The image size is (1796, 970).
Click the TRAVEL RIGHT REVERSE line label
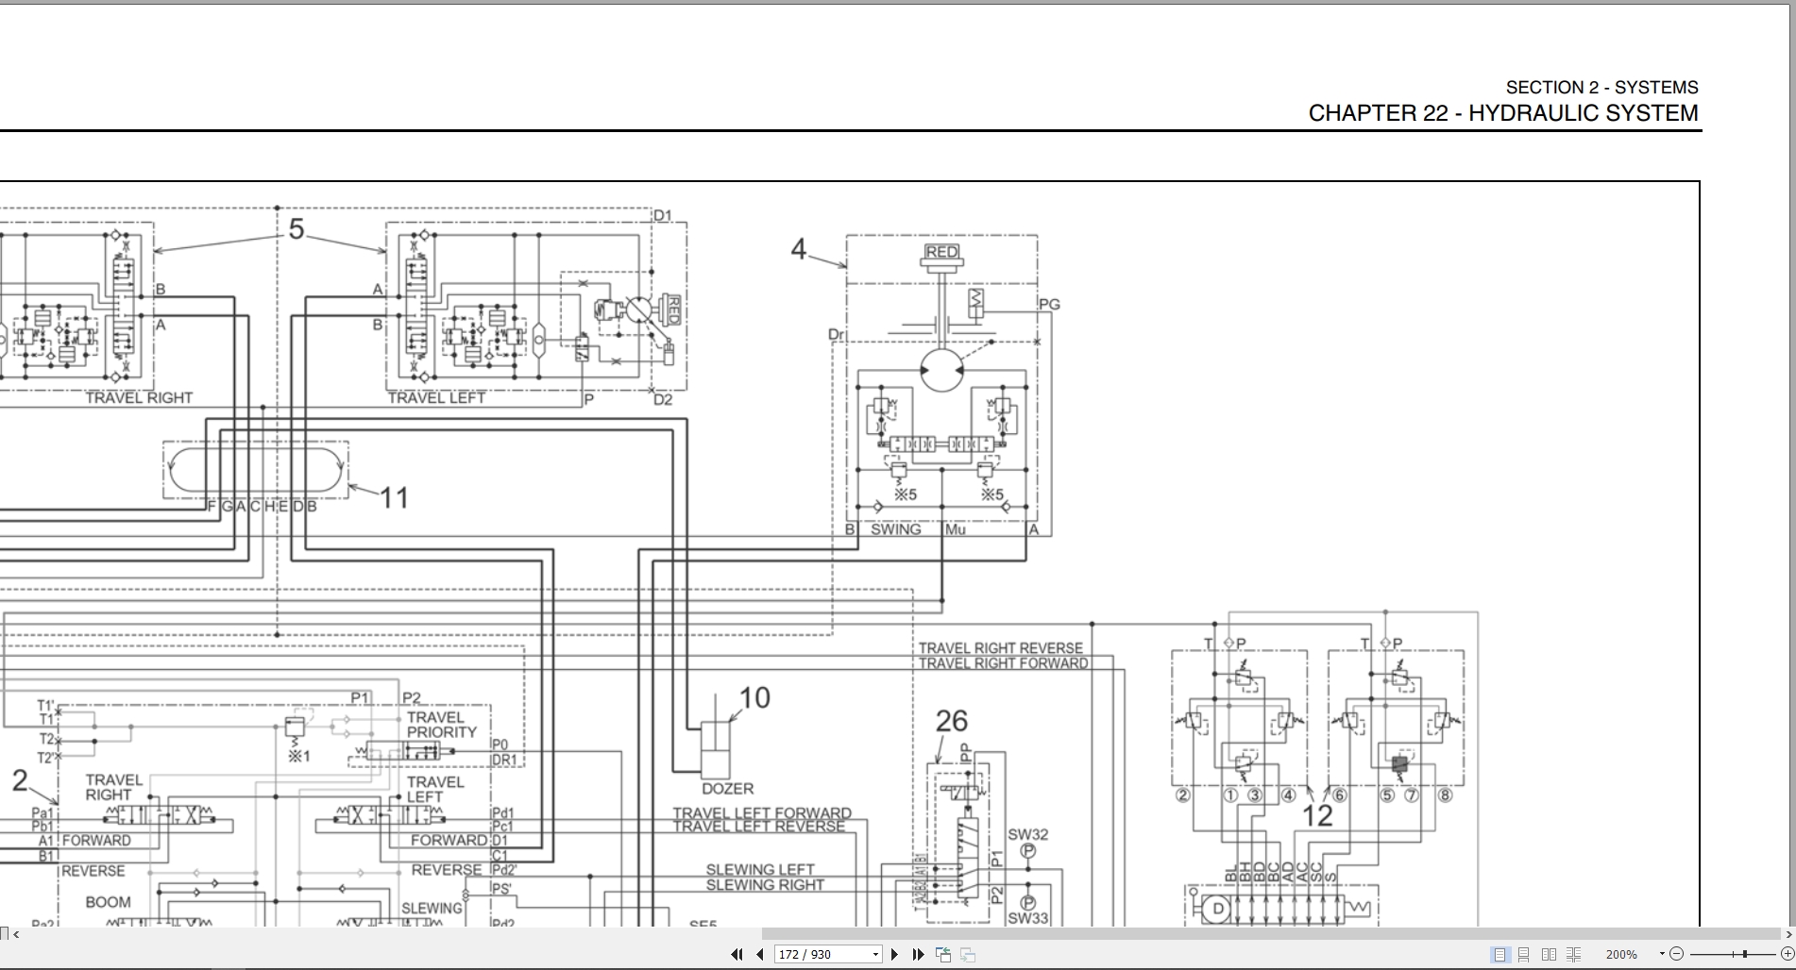[1001, 648]
